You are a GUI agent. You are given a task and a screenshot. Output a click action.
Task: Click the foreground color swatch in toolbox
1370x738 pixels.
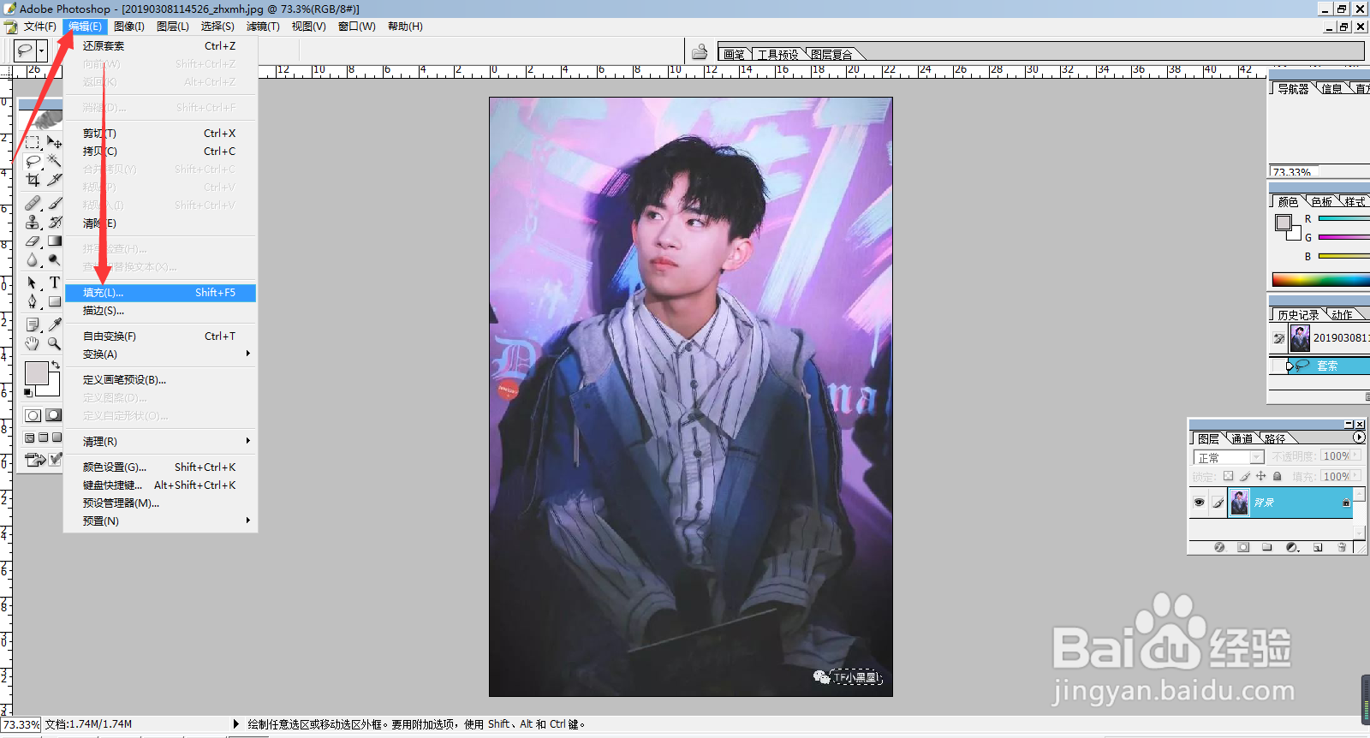(36, 373)
